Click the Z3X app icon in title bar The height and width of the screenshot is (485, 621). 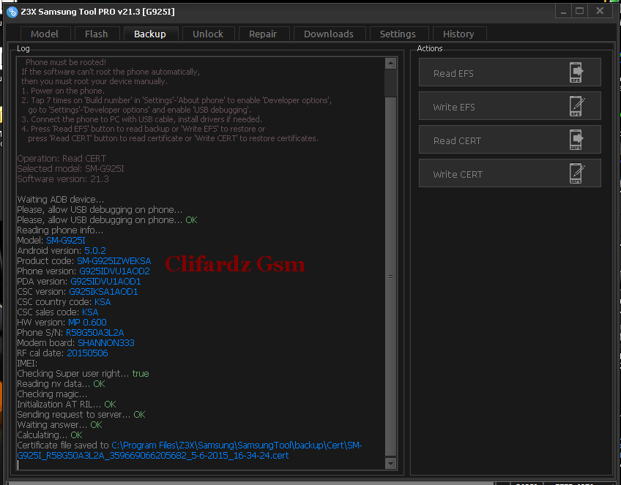(x=12, y=12)
